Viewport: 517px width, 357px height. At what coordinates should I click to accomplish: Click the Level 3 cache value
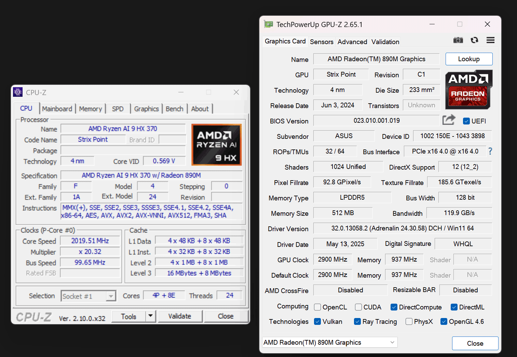pyautogui.click(x=199, y=273)
